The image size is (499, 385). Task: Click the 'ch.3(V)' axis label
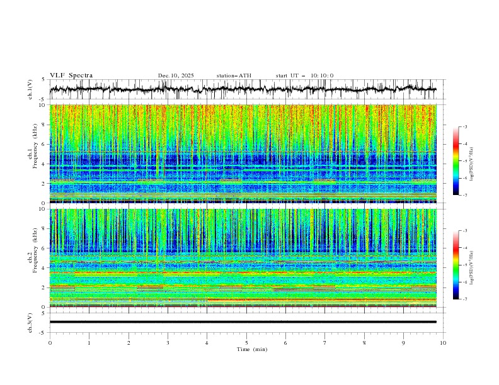(30, 323)
